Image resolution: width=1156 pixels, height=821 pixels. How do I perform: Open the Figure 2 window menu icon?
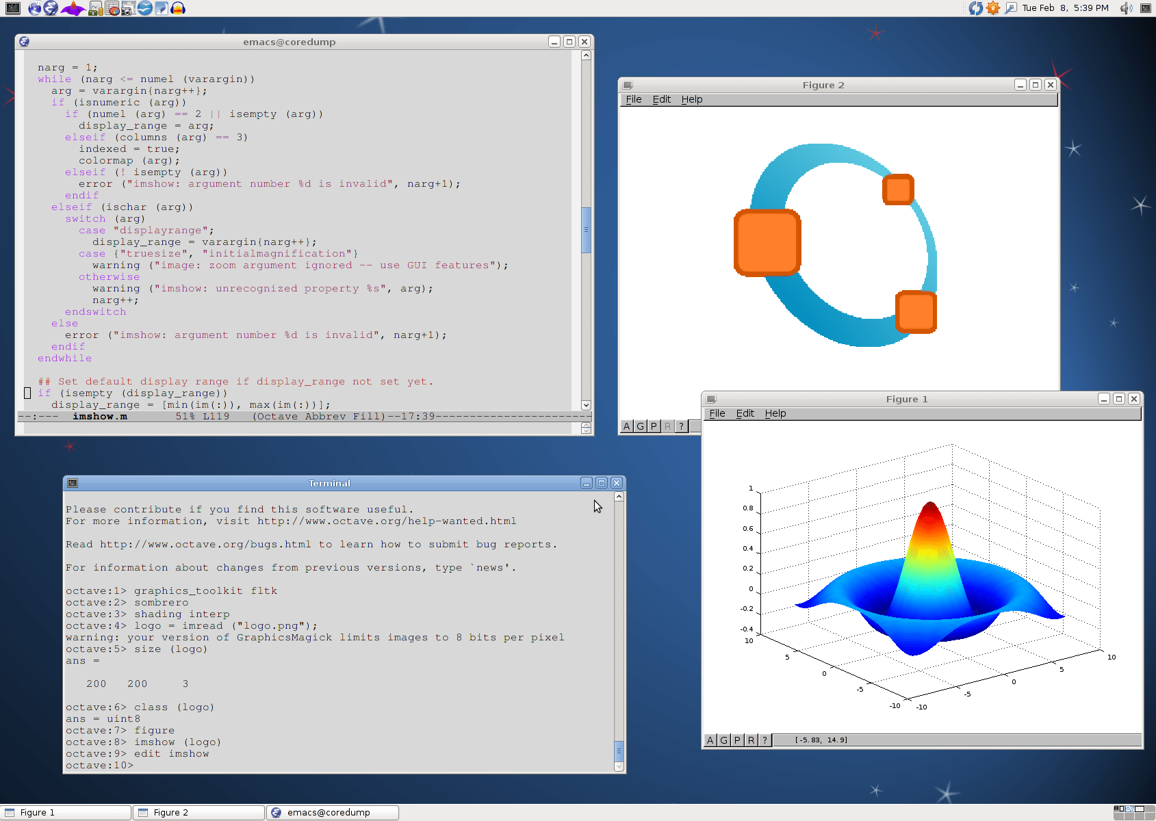pyautogui.click(x=628, y=85)
